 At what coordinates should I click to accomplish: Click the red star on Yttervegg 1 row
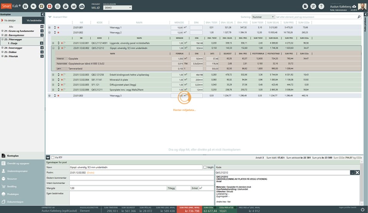(x=58, y=27)
